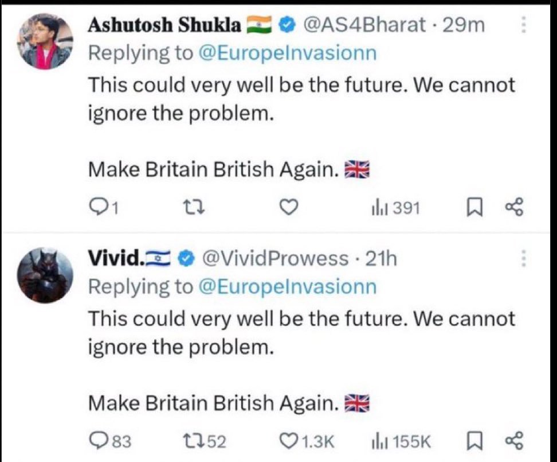Open @EuropeInvasionn link in first reply
Image resolution: width=557 pixels, height=462 pixels.
click(x=287, y=53)
